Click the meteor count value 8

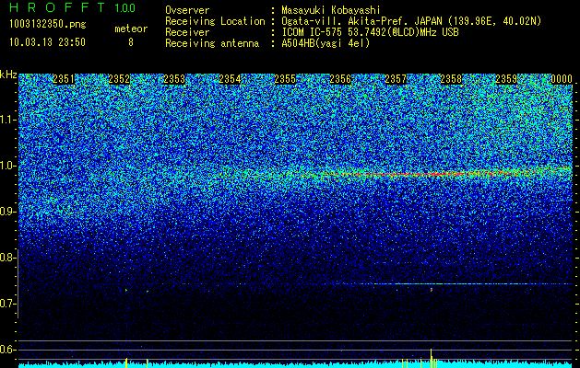(x=131, y=42)
